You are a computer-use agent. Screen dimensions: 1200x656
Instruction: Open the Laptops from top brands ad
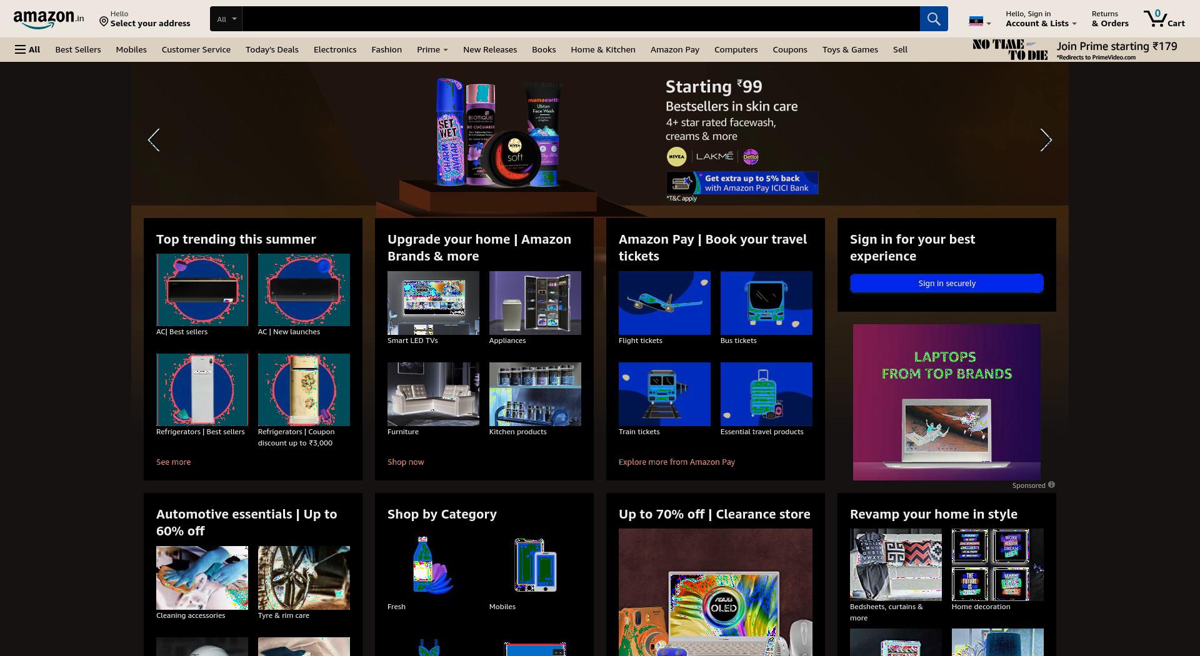click(x=947, y=402)
